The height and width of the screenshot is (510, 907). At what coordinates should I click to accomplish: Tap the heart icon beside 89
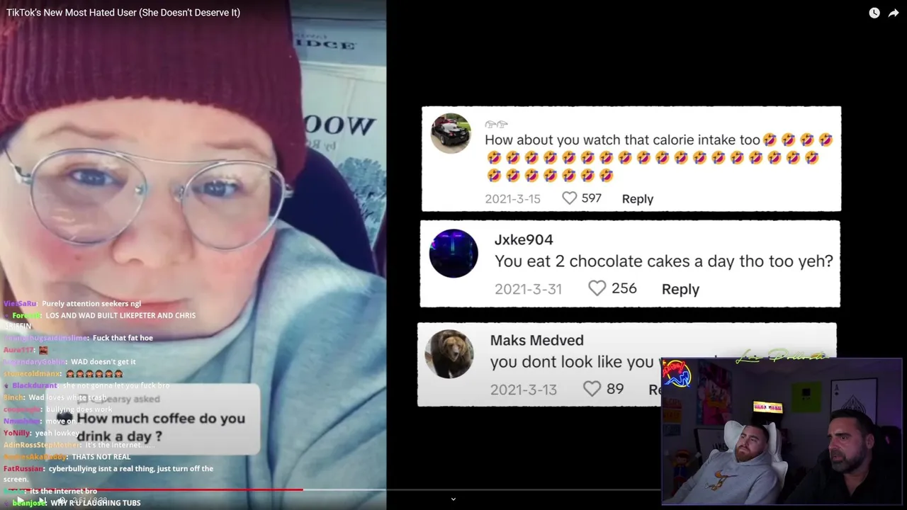coord(592,389)
